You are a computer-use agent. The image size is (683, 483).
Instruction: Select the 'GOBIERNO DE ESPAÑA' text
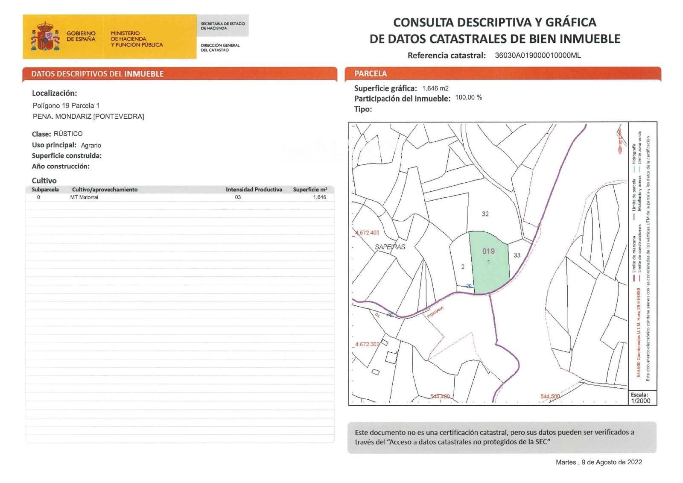click(x=81, y=36)
